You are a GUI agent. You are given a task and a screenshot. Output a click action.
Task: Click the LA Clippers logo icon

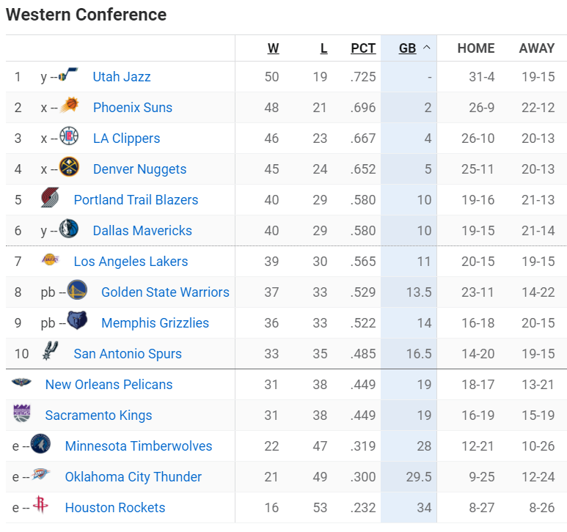click(x=69, y=136)
